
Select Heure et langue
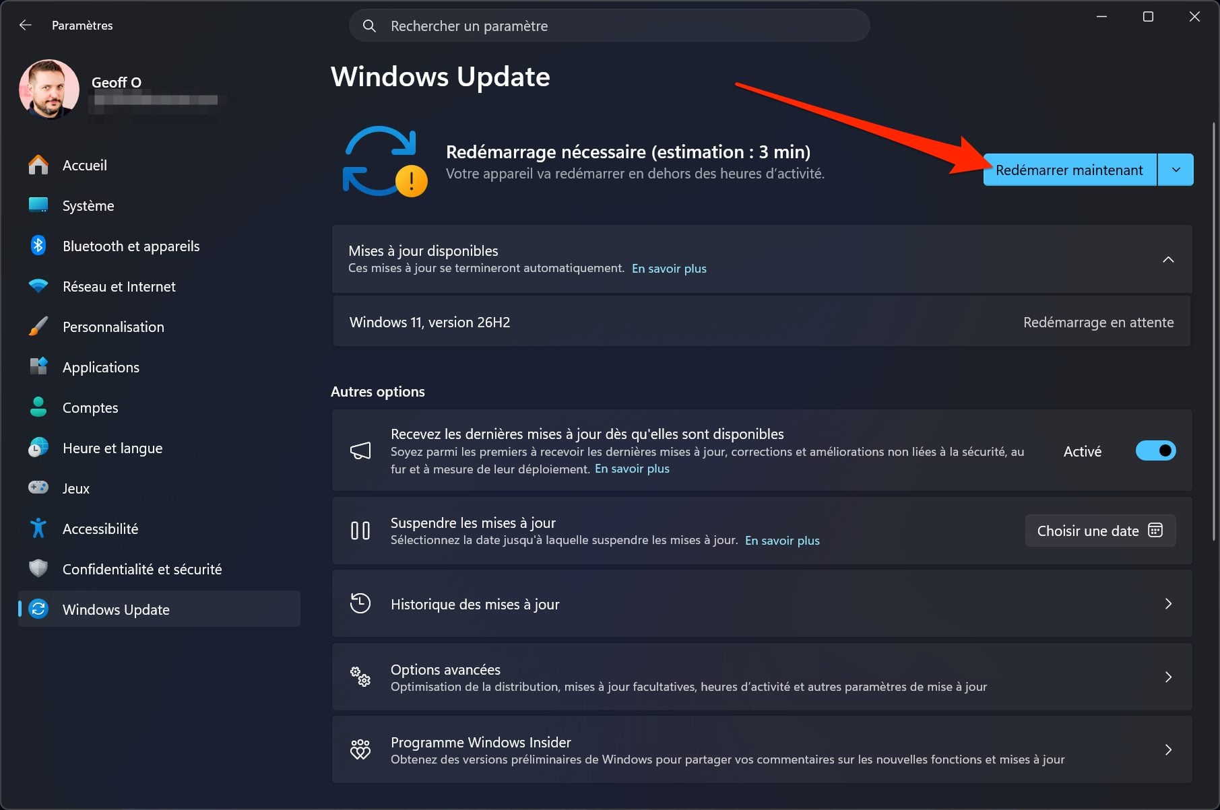(x=159, y=448)
